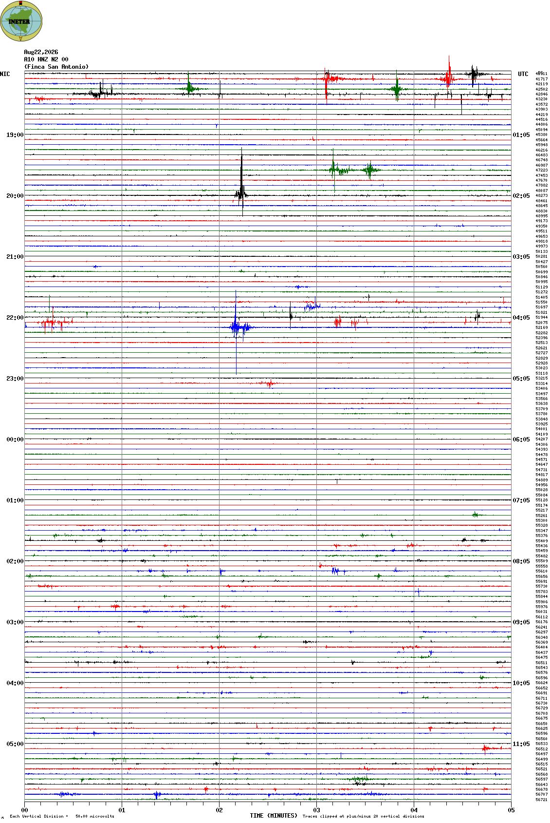Select amplitude value 41717
Viewport: 550px width, 823px height.
click(541, 79)
